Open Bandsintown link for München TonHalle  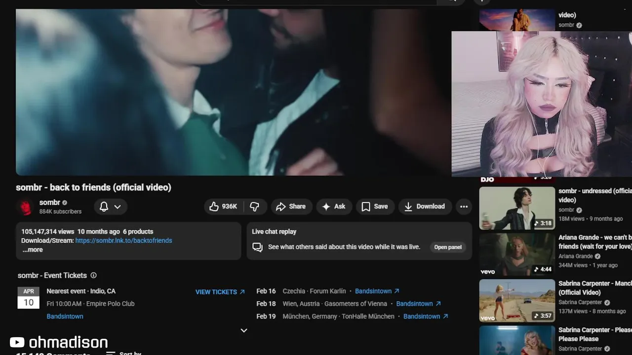[x=426, y=317]
